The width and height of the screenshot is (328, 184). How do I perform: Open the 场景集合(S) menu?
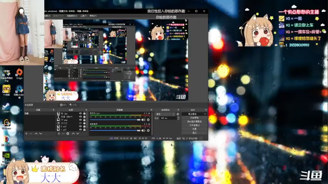(x=72, y=16)
